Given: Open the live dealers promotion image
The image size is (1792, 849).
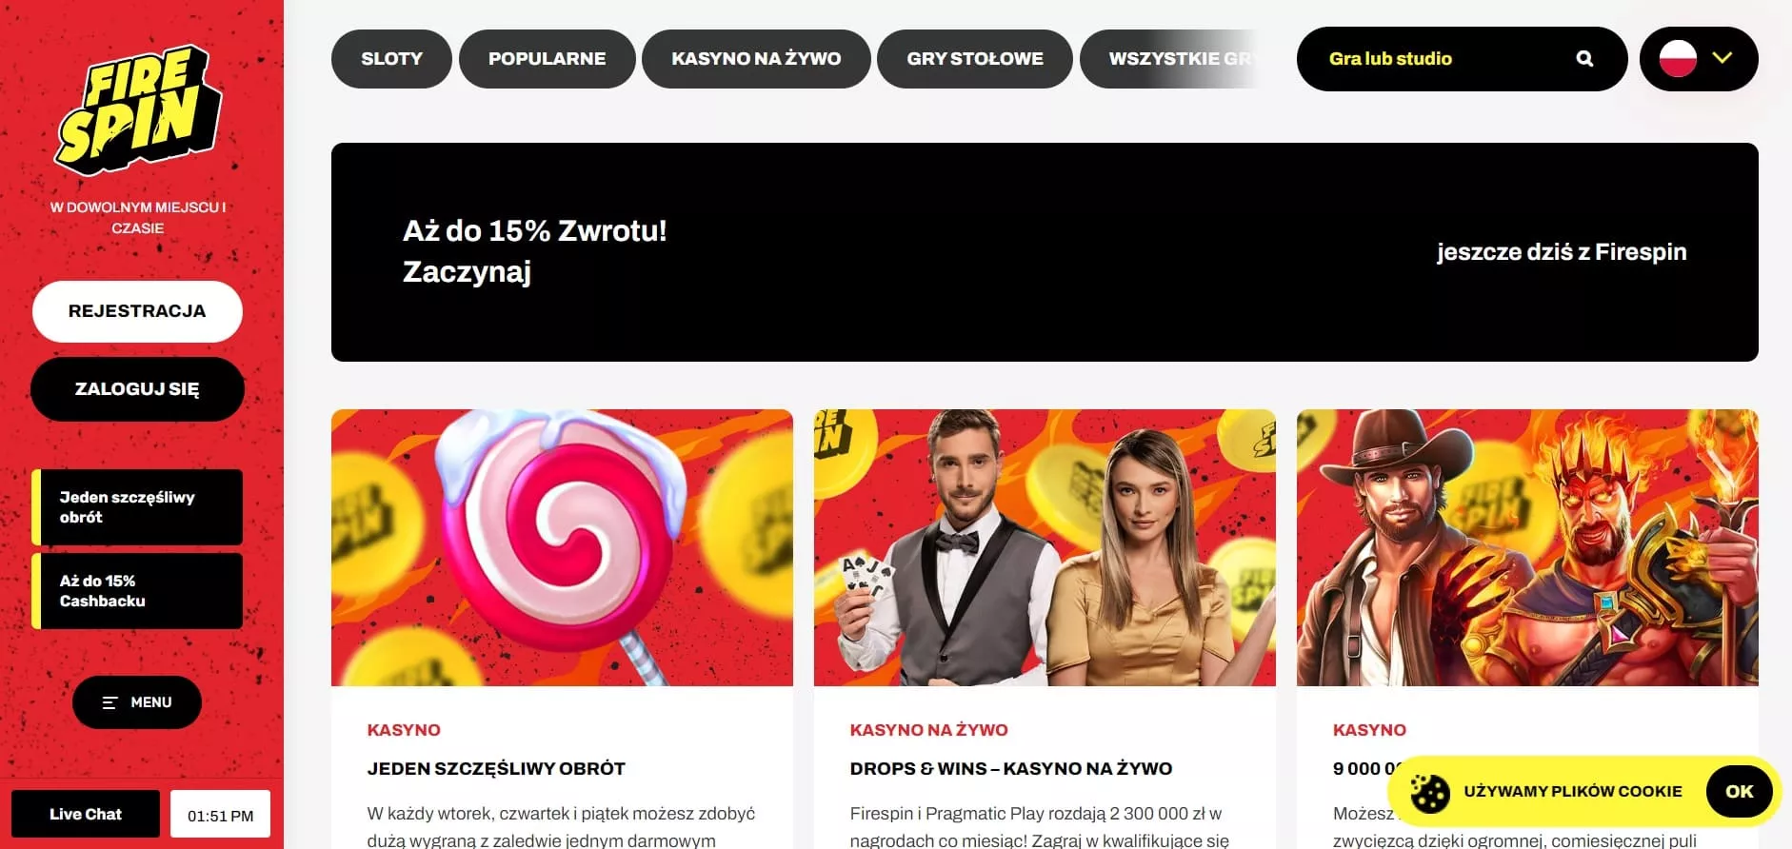Looking at the screenshot, I should pos(1045,548).
